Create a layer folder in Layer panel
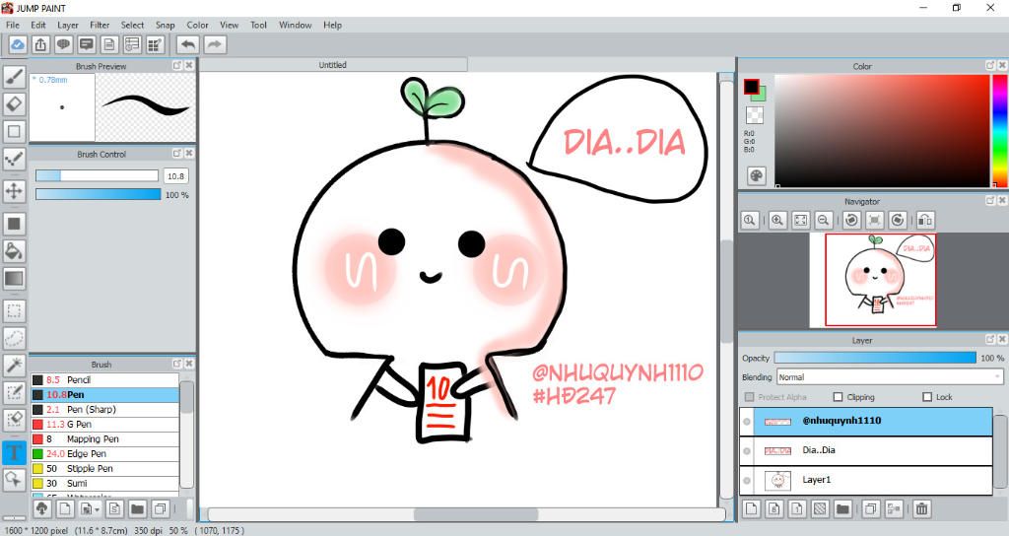1009x536 pixels. click(842, 509)
